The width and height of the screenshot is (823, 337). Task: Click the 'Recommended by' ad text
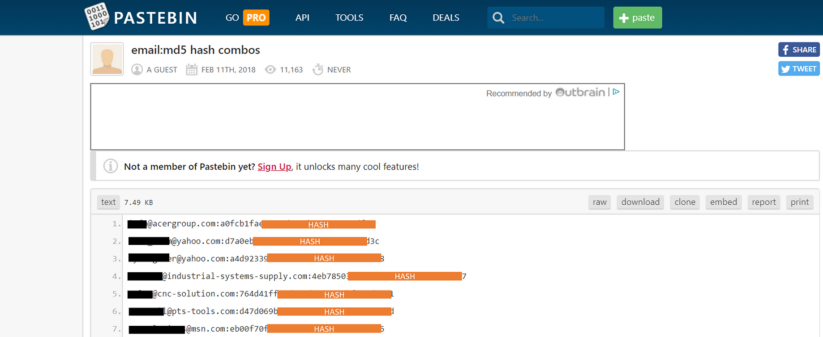tap(519, 93)
